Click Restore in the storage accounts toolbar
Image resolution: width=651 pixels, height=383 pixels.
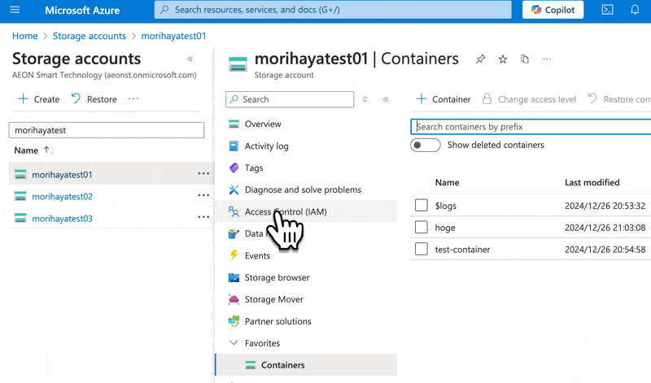click(x=94, y=99)
